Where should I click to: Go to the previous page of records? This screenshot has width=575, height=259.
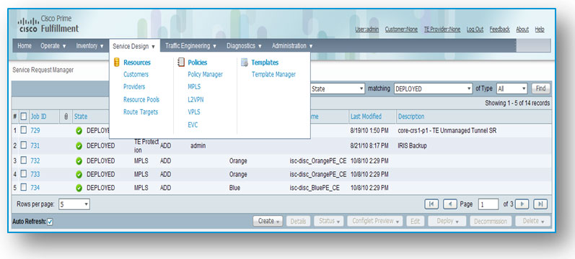pos(450,204)
